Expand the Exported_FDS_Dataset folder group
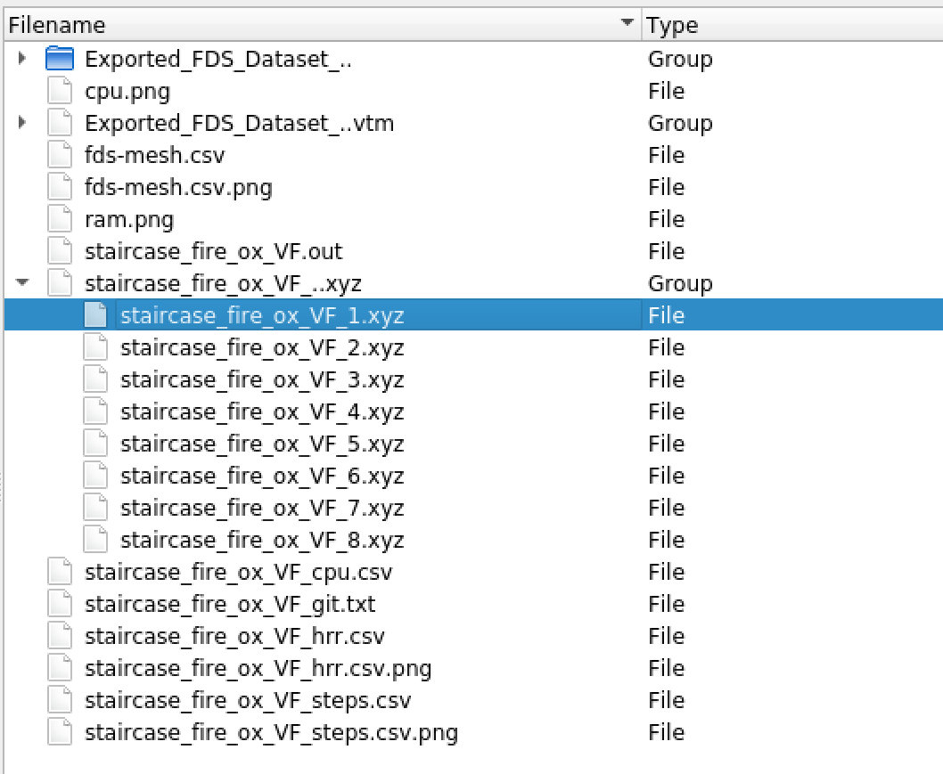Image resolution: width=943 pixels, height=774 pixels. (x=22, y=60)
